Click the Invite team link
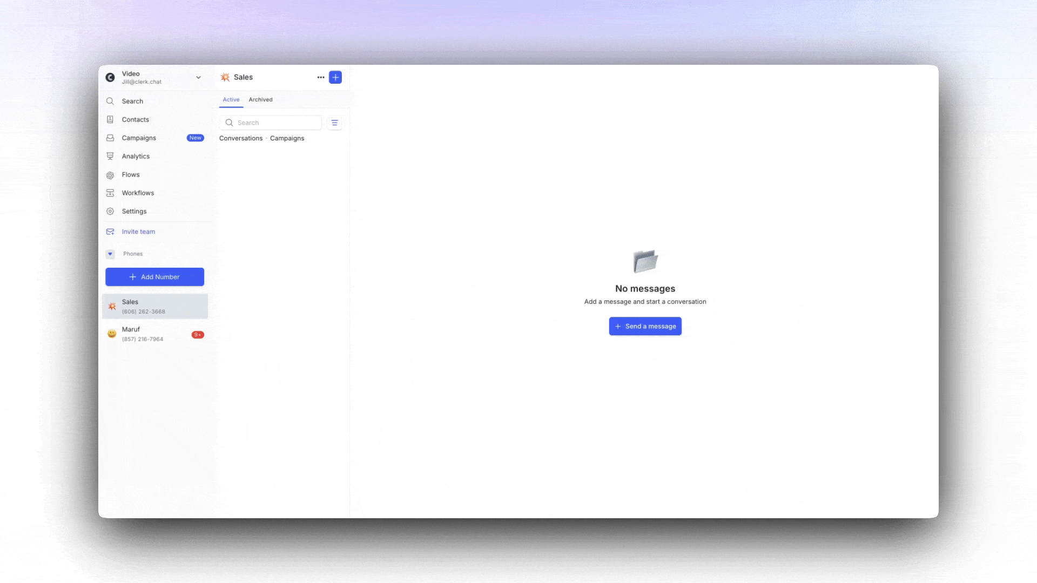 pos(138,232)
